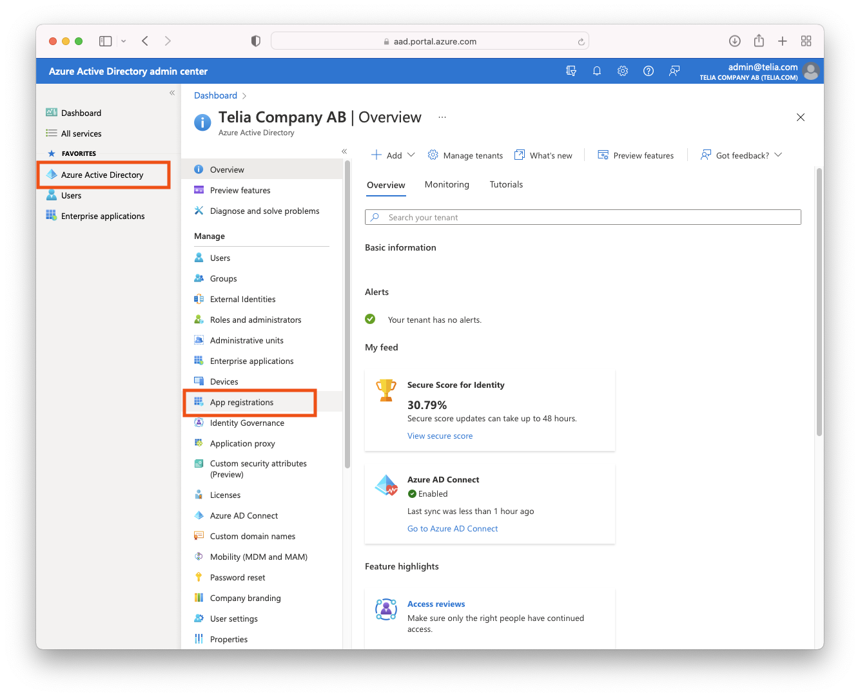Click the Dashboard breadcrumb link
The width and height of the screenshot is (860, 697).
point(215,95)
